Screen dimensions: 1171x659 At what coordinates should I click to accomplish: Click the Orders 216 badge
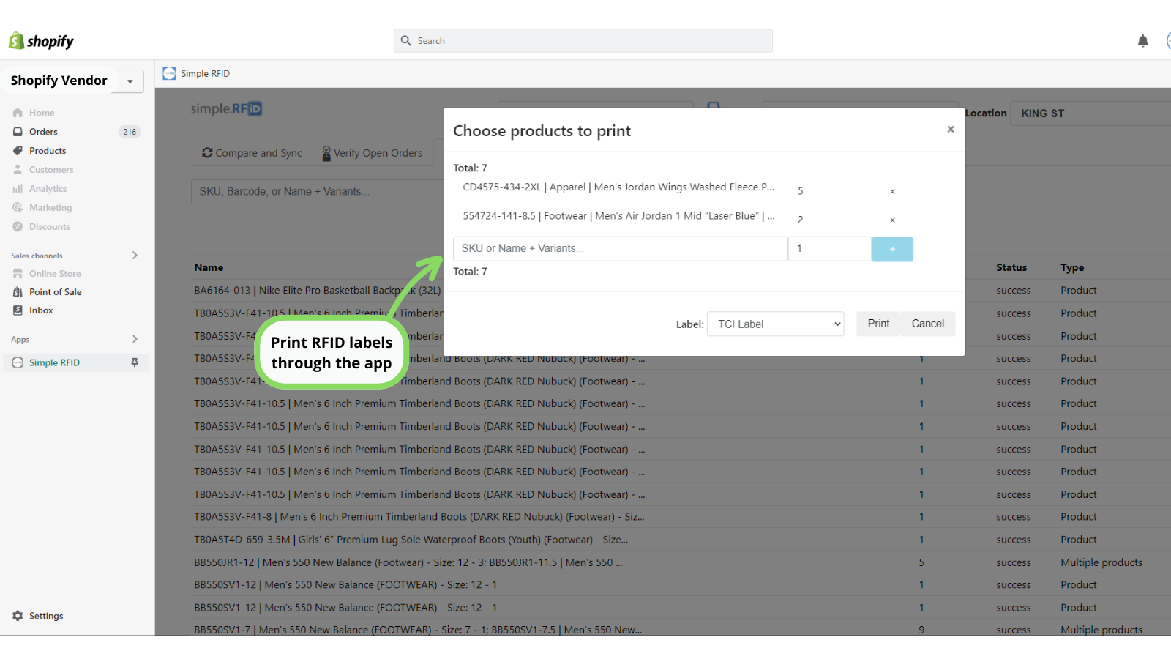130,132
